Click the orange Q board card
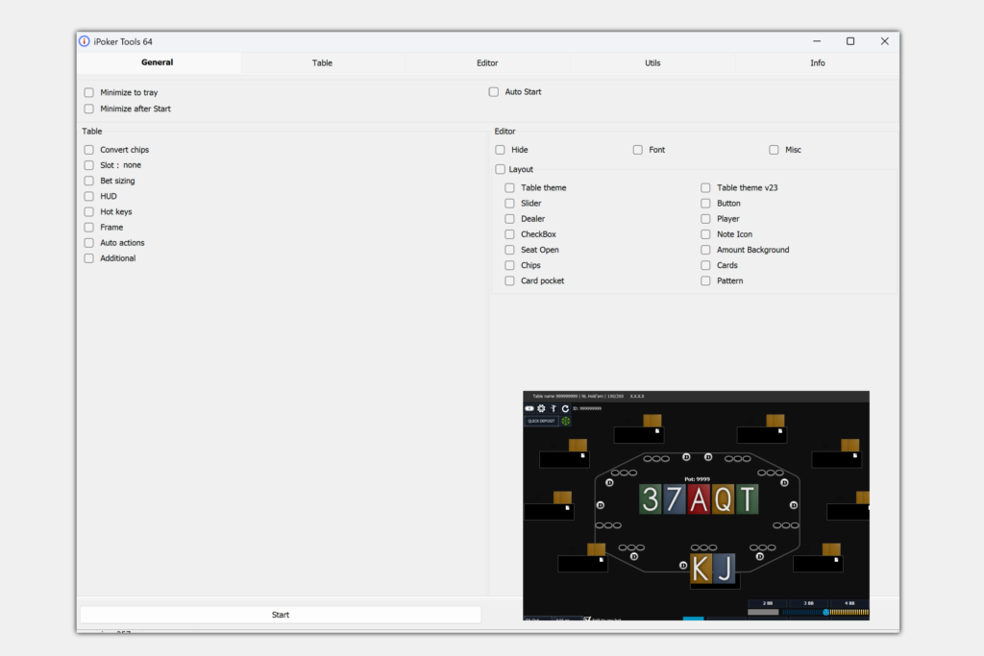Image resolution: width=984 pixels, height=656 pixels. tap(723, 499)
